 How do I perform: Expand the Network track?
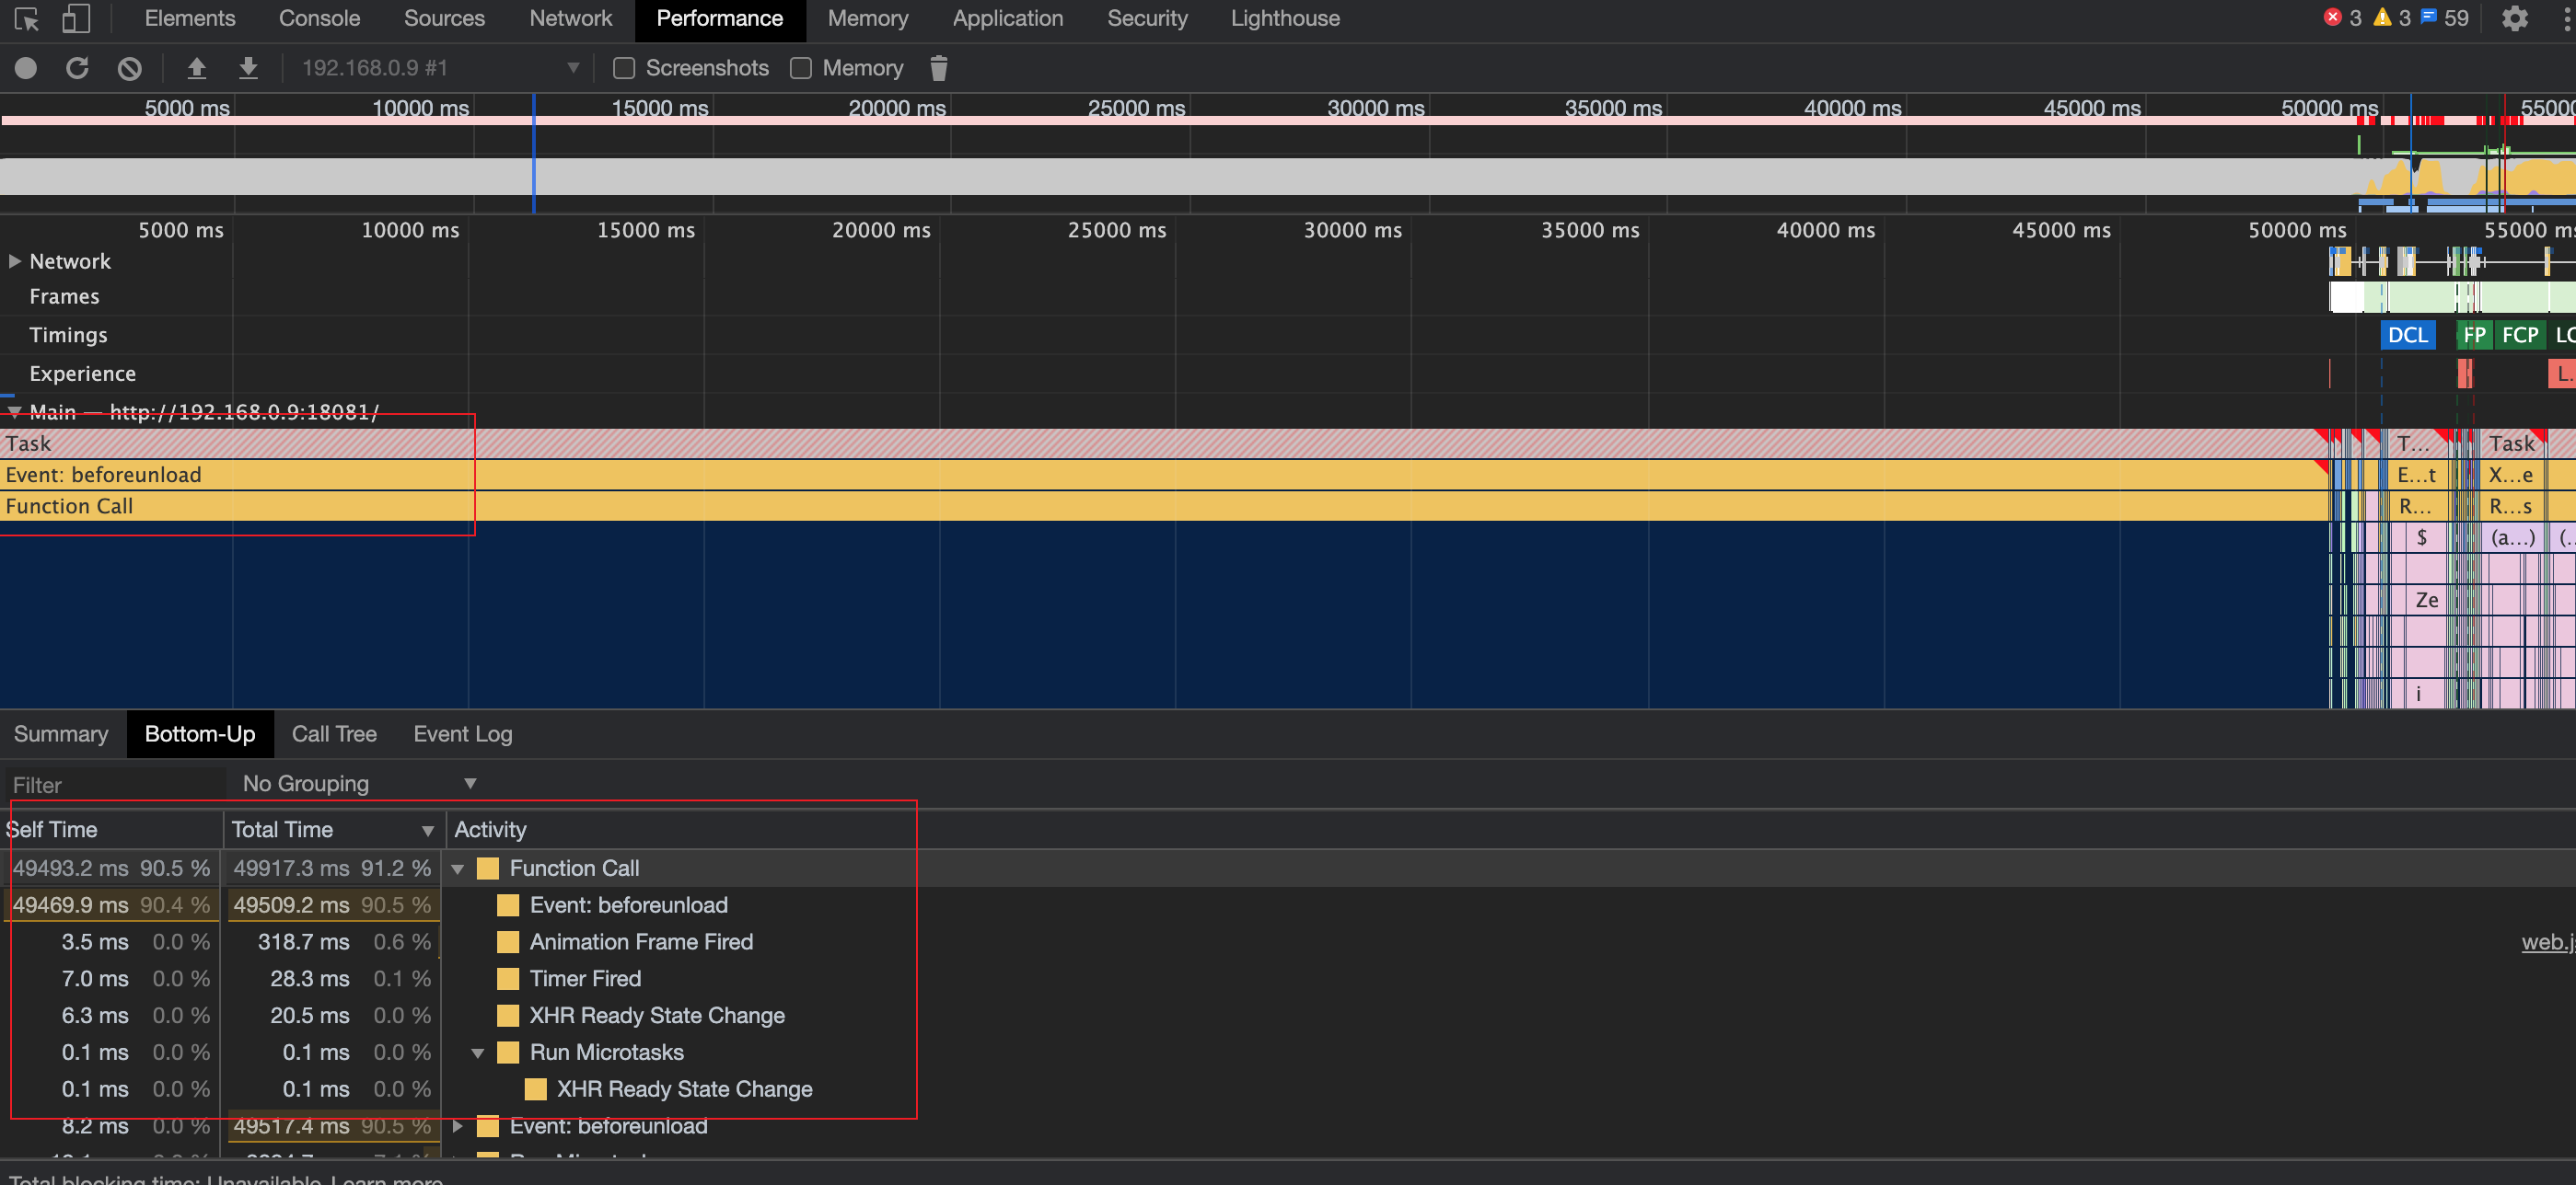point(15,260)
